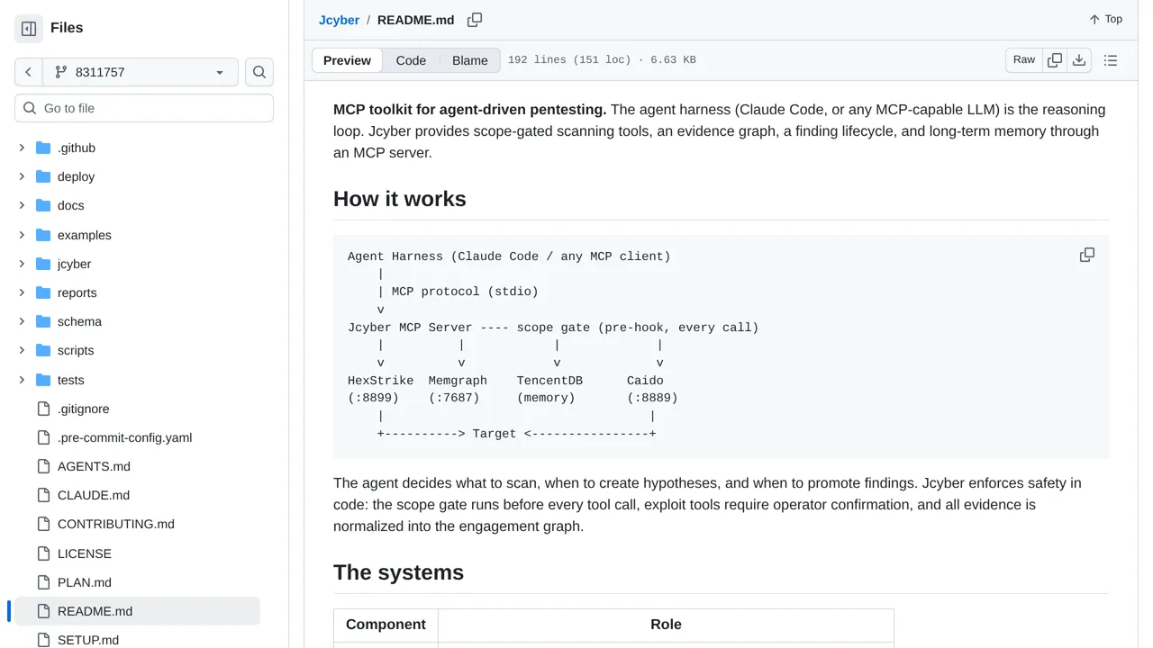This screenshot has width=1153, height=648.
Task: Click the schema folder icon
Action: (43, 321)
